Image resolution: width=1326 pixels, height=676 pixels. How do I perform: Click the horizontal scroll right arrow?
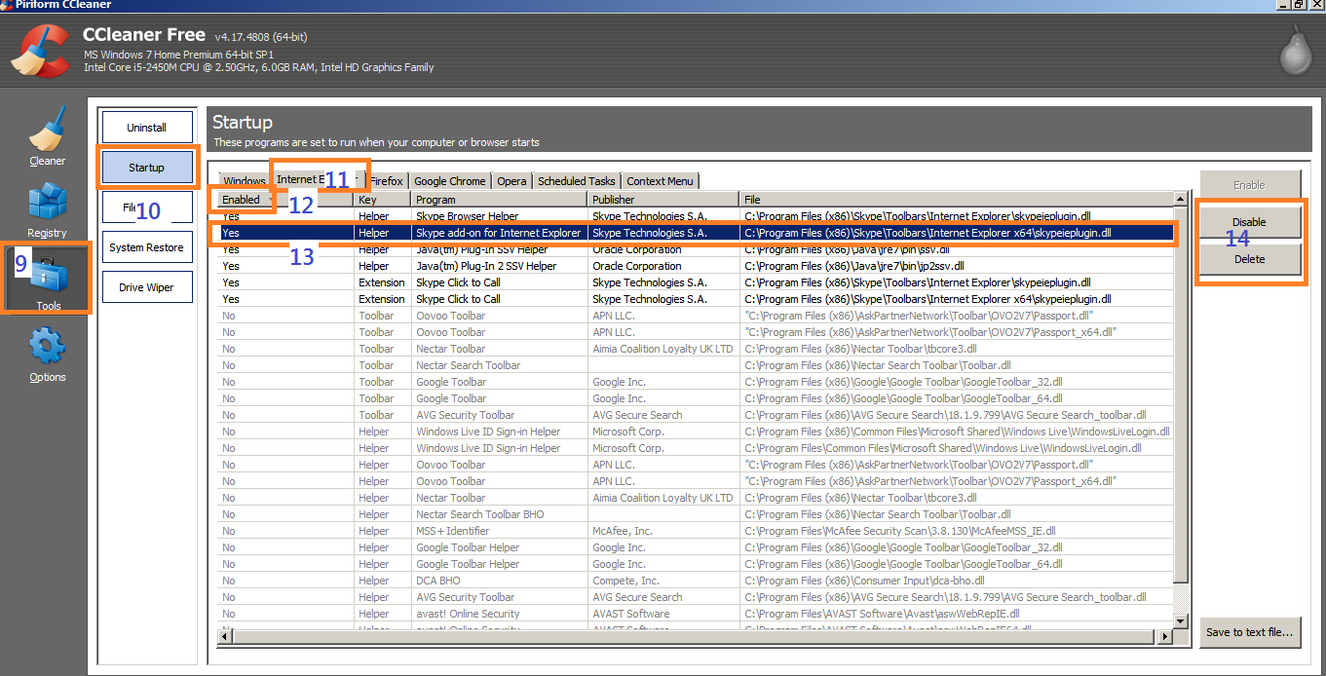pyautogui.click(x=1163, y=636)
